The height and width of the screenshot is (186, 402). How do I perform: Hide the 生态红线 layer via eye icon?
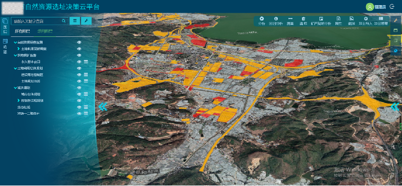click(x=79, y=107)
